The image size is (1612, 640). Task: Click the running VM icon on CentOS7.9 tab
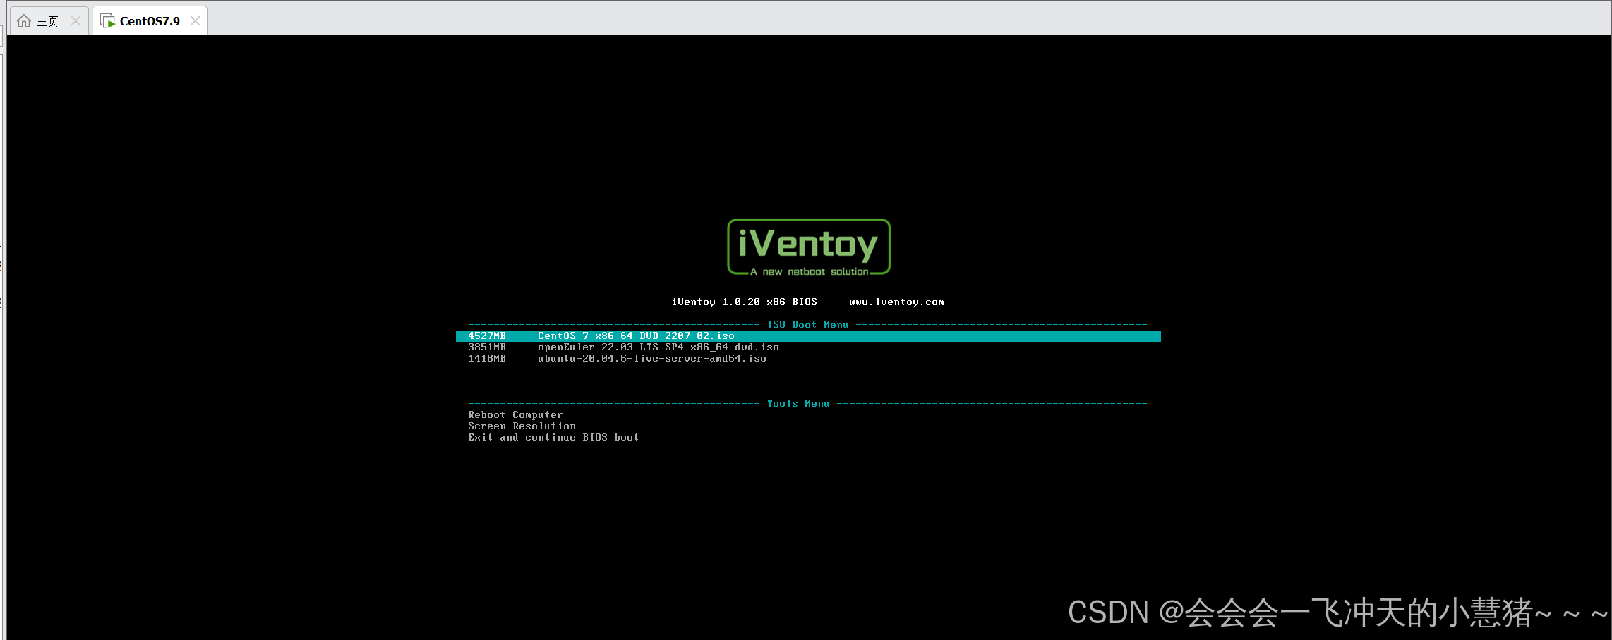pos(107,21)
